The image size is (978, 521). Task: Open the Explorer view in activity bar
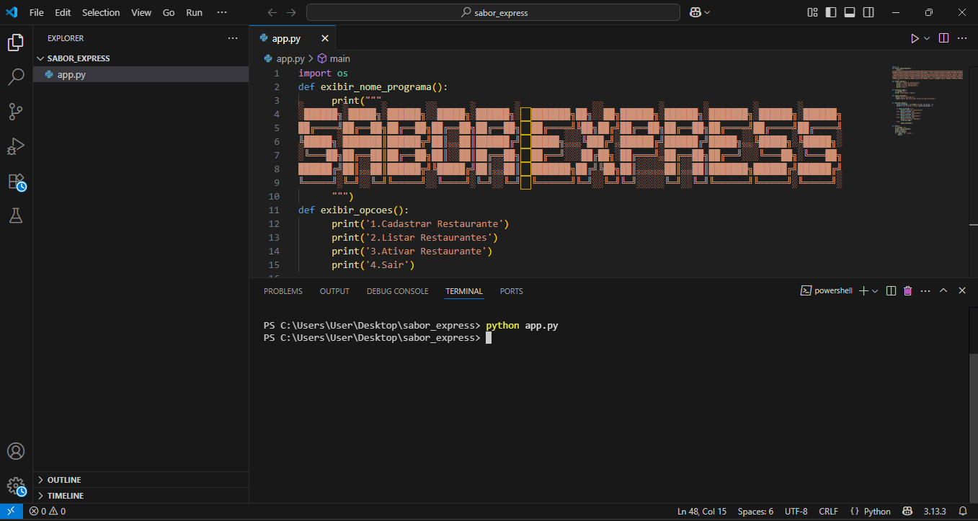(x=16, y=43)
